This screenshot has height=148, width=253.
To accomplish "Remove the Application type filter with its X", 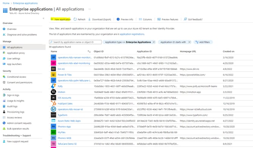I will click(x=154, y=42).
